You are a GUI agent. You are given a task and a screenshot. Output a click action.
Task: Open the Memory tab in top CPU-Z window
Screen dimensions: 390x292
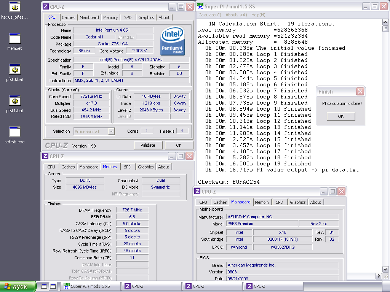pyautogui.click(x=110, y=17)
